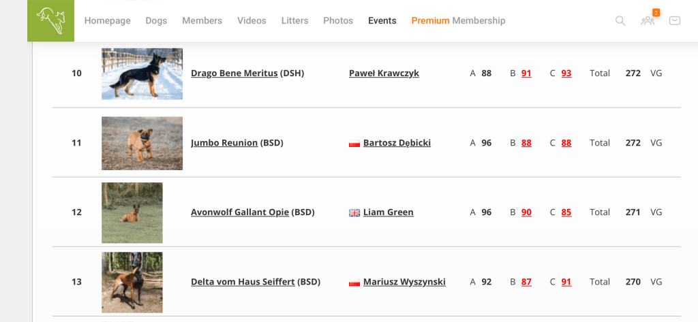This screenshot has width=698, height=322.
Task: Click Drago Bene Meritus's red B score 91
Action: point(526,74)
